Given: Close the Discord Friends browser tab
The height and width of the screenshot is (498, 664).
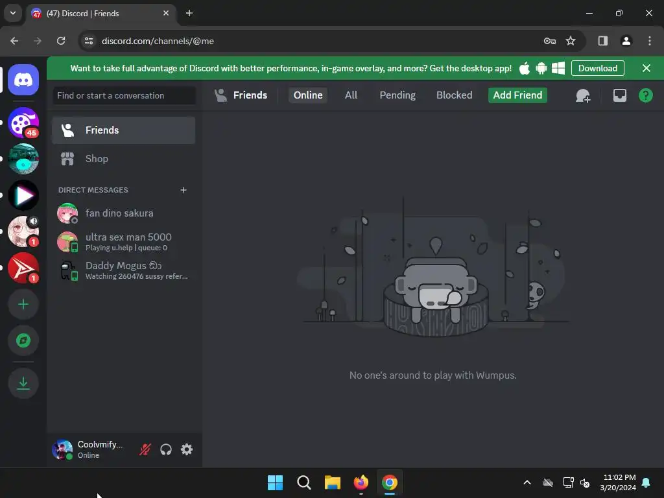Looking at the screenshot, I should click(166, 13).
